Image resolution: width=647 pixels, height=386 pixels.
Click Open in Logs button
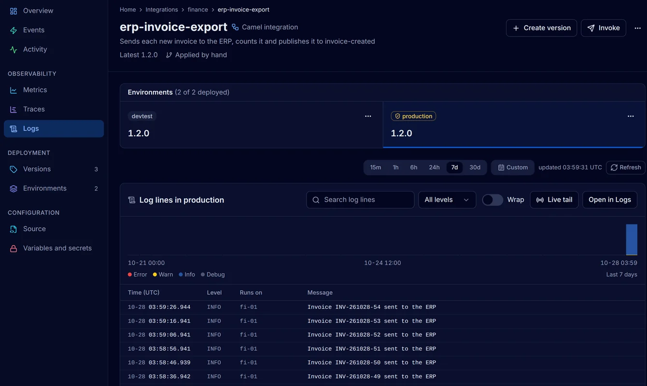point(610,200)
